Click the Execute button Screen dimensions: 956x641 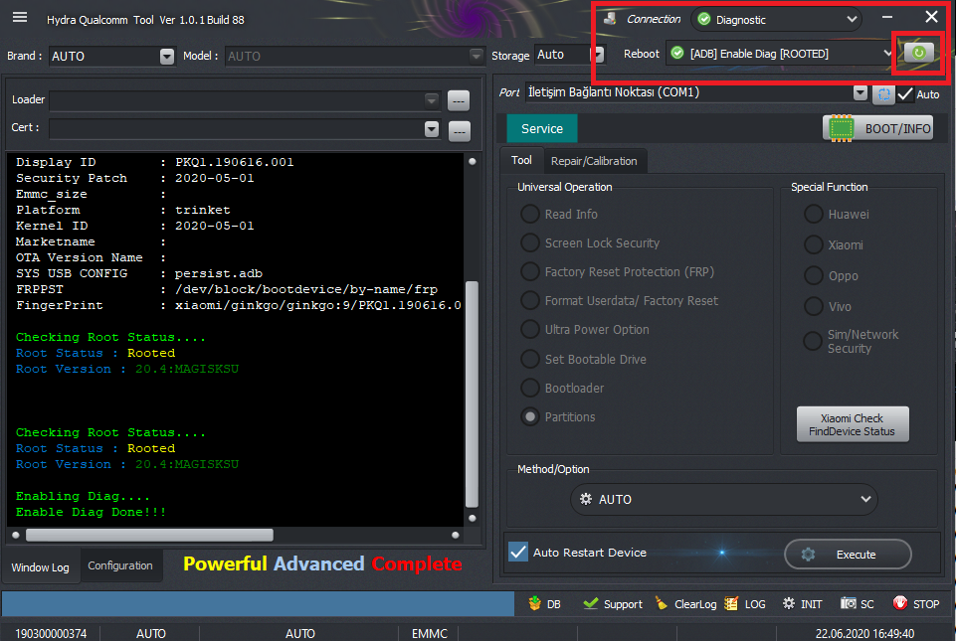tap(848, 555)
